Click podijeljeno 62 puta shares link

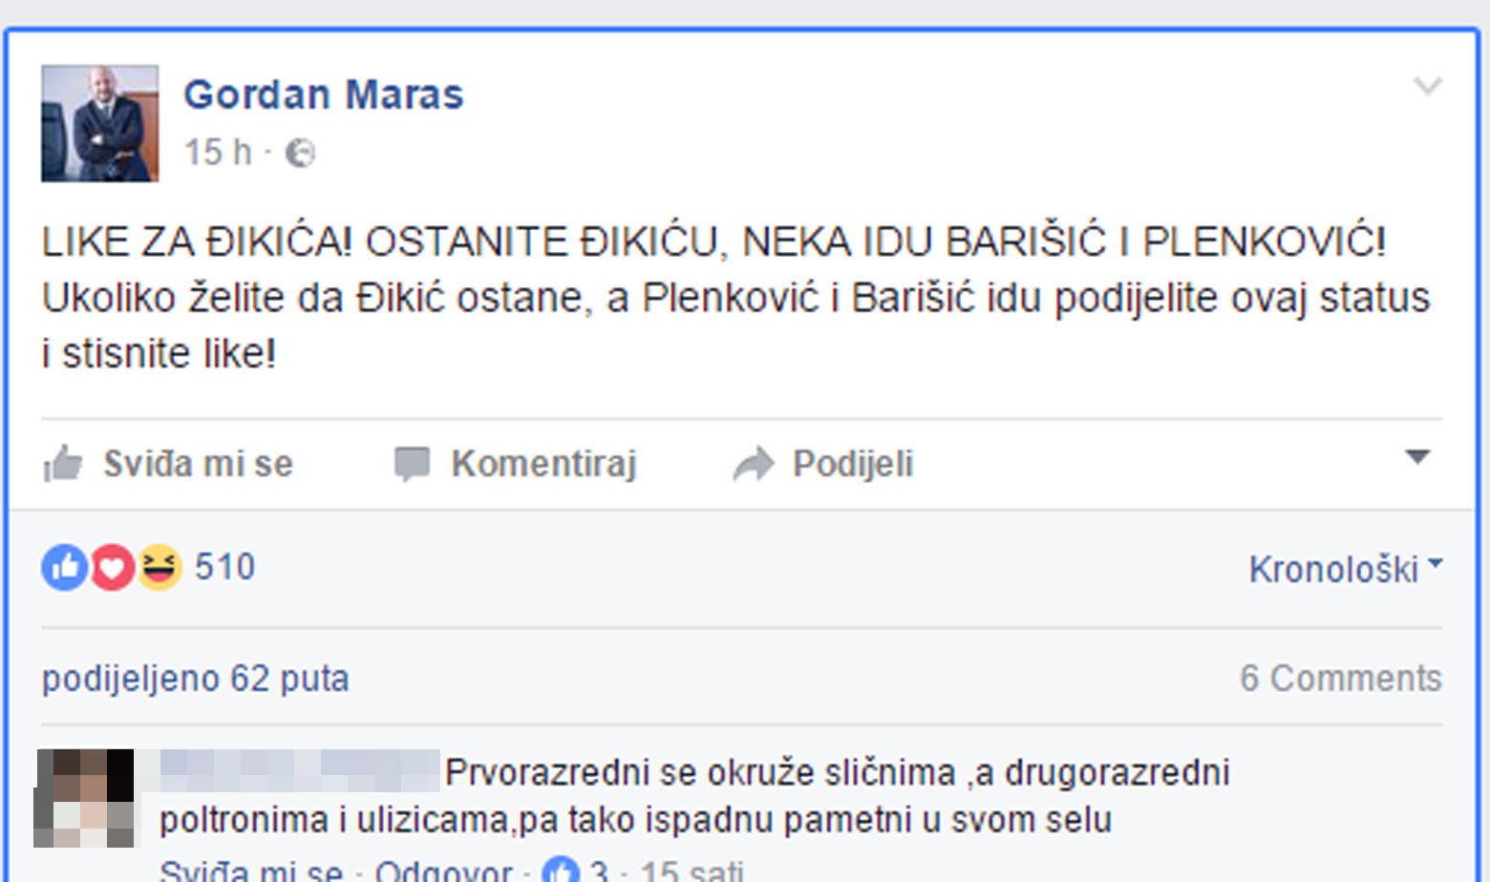pos(194,679)
